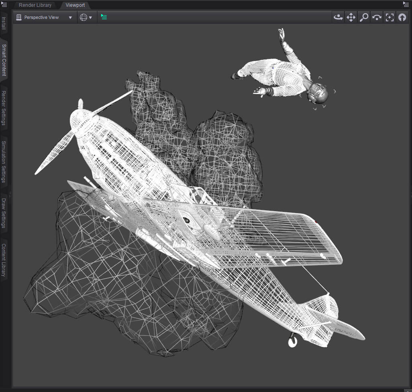Screen dimensions: 412x392
Task: Select the orbit camera tool icon
Action: pyautogui.click(x=338, y=17)
